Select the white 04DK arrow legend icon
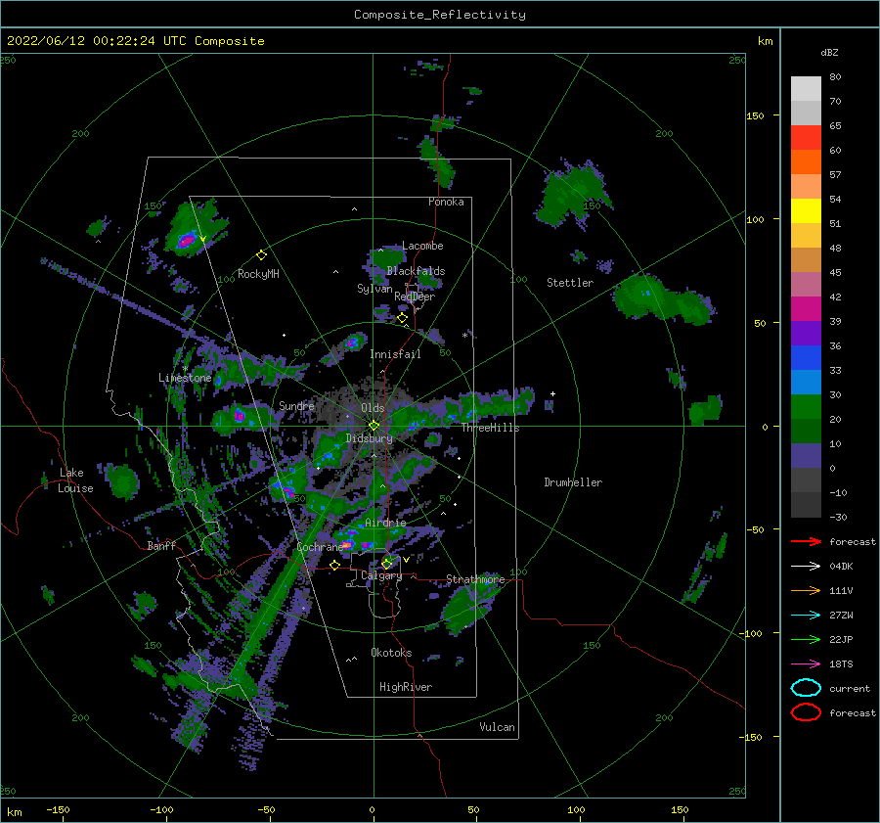 click(806, 566)
